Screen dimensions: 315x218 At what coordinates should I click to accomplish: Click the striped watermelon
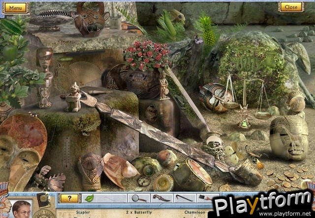click(10, 26)
